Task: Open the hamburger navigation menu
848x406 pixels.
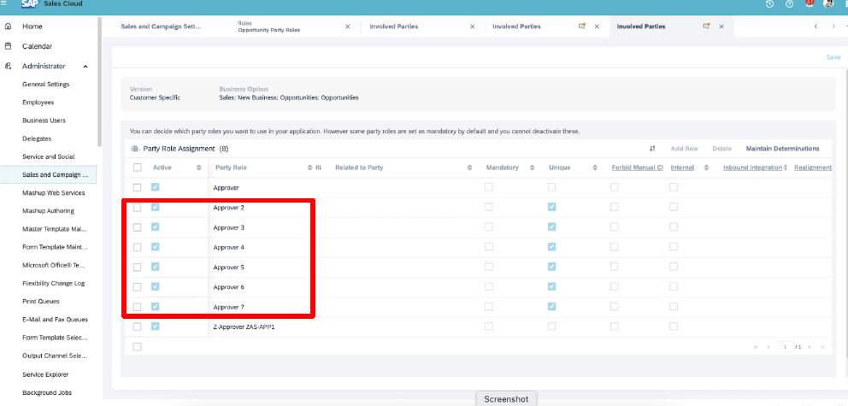Action: [x=4, y=3]
